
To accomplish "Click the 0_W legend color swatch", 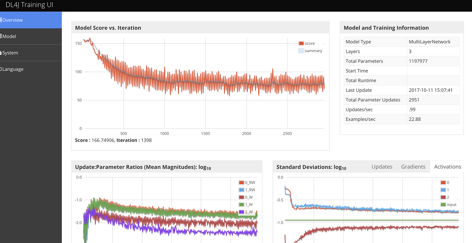I will coord(241,197).
